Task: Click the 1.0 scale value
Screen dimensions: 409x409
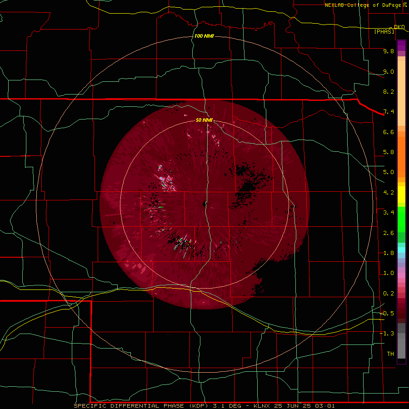Action: [389, 273]
